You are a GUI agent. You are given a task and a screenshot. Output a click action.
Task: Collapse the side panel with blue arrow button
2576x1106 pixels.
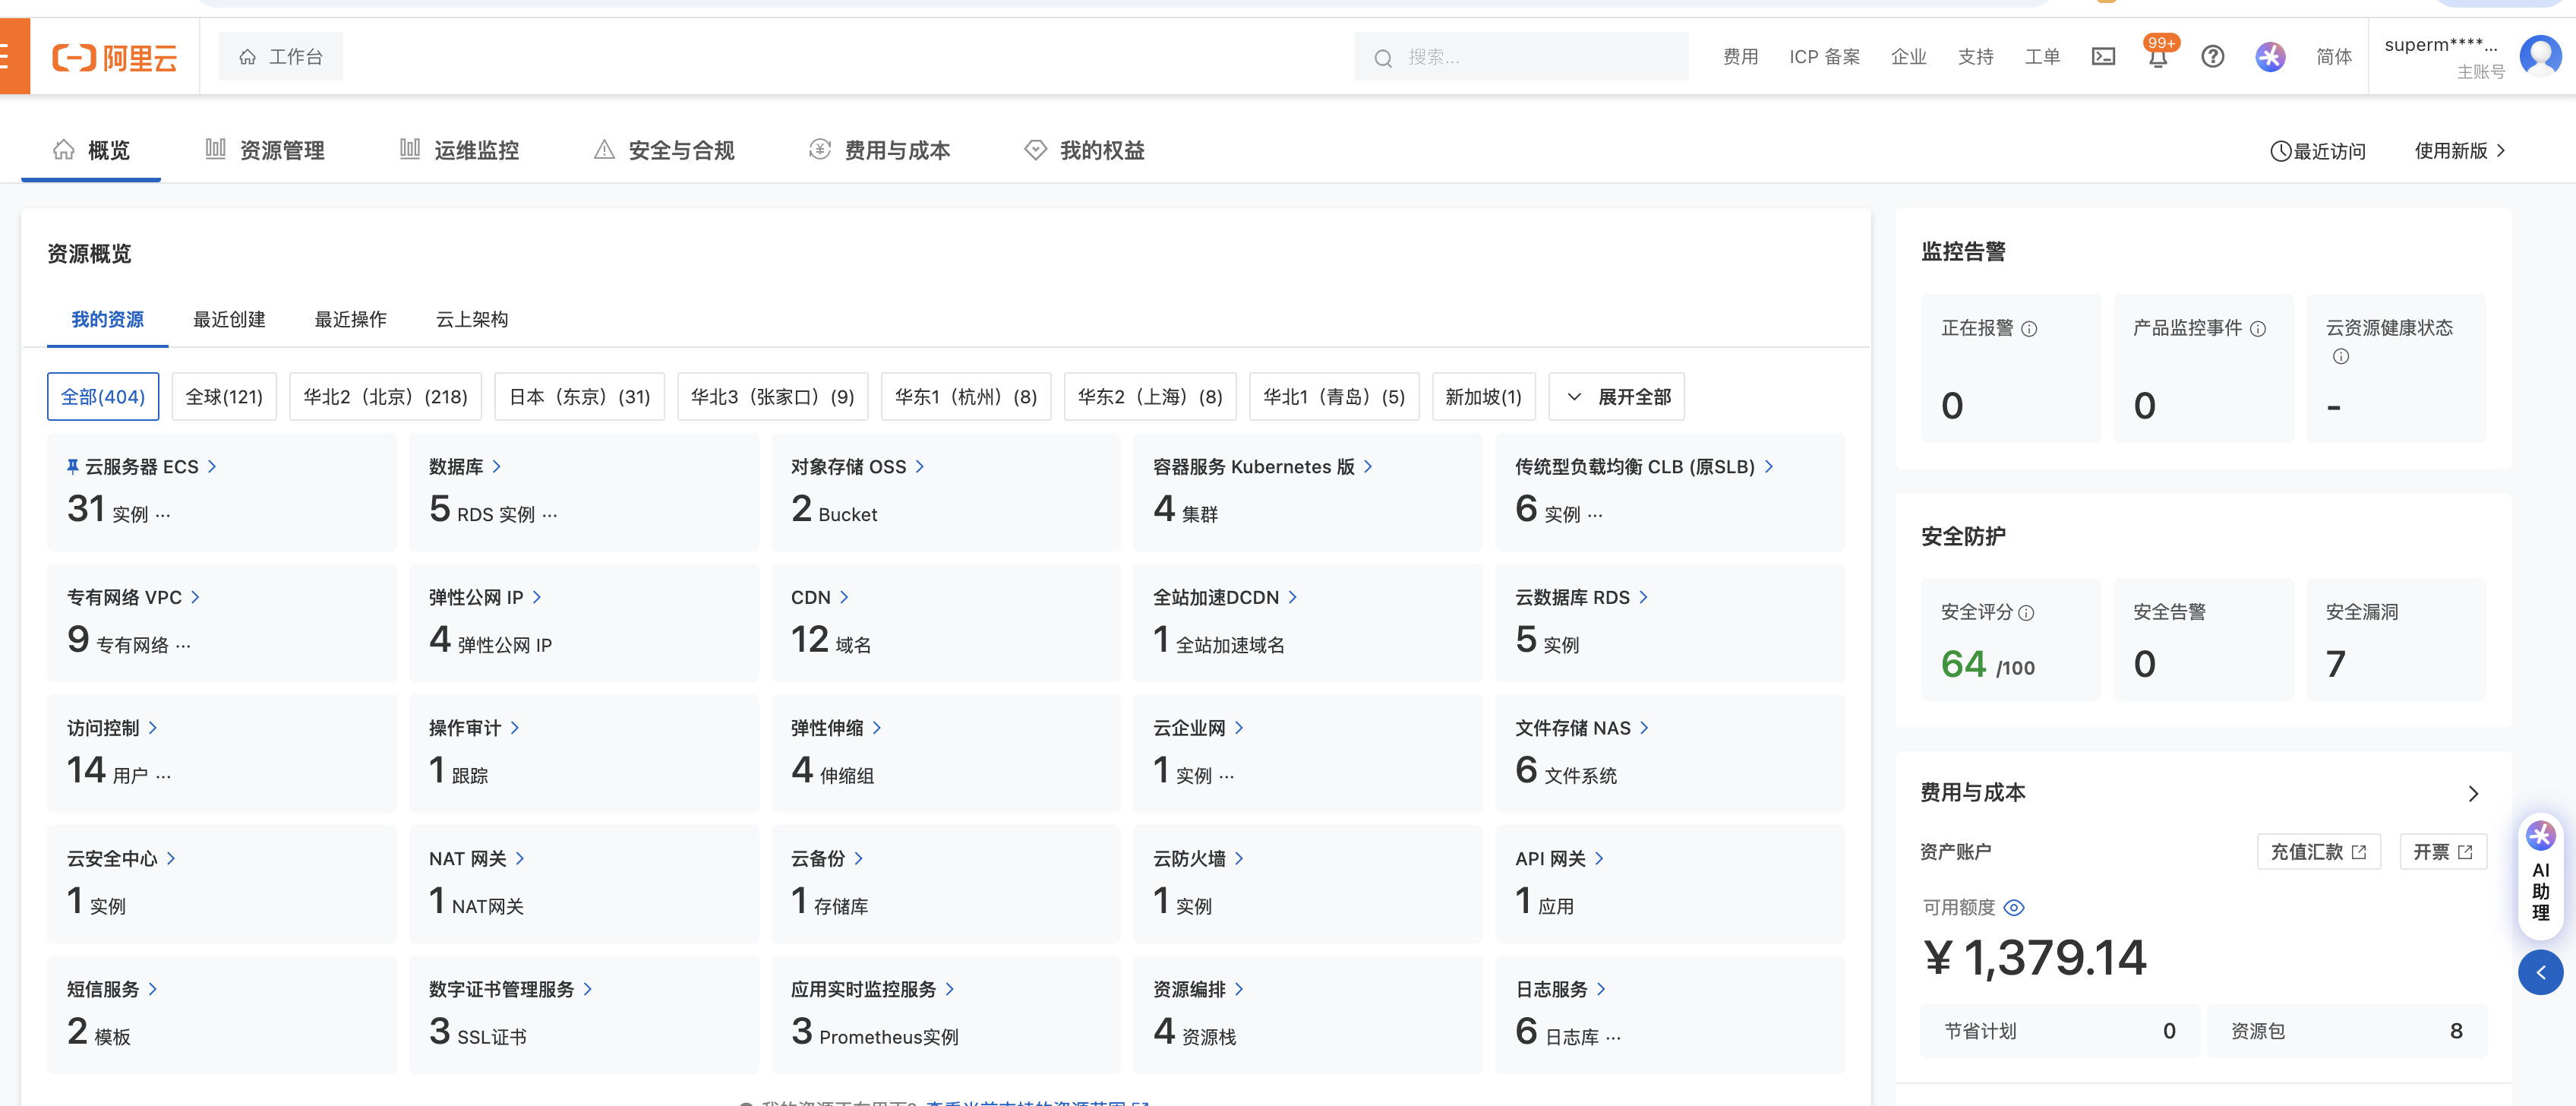pyautogui.click(x=2540, y=972)
